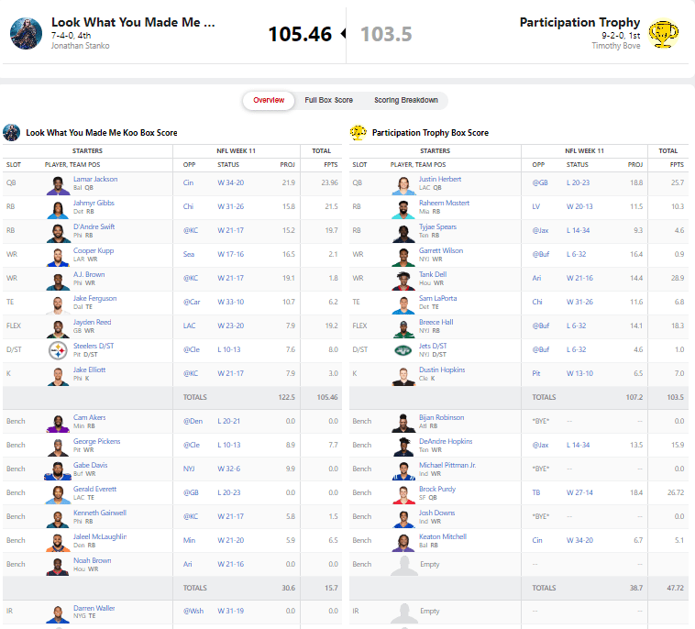Click the small avatar beside Koo Box Score heading
695x629 pixels.
[x=12, y=133]
